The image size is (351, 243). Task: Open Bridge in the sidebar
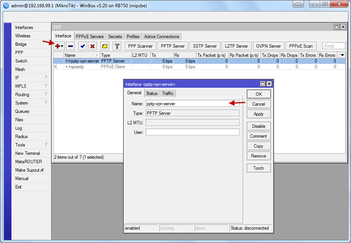click(31, 44)
